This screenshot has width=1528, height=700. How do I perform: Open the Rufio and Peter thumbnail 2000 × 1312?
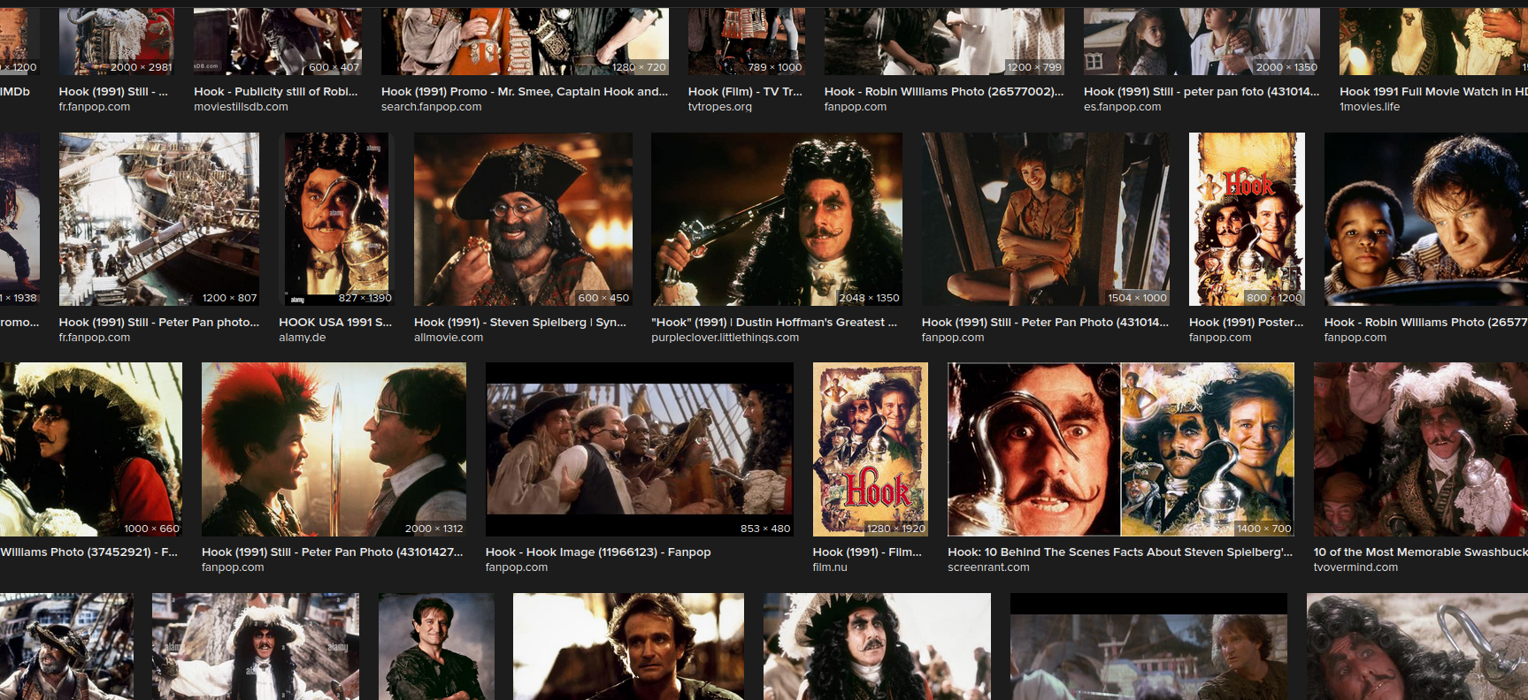coord(334,449)
